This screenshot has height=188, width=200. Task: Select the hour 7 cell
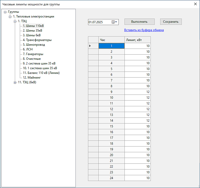(x=111, y=80)
